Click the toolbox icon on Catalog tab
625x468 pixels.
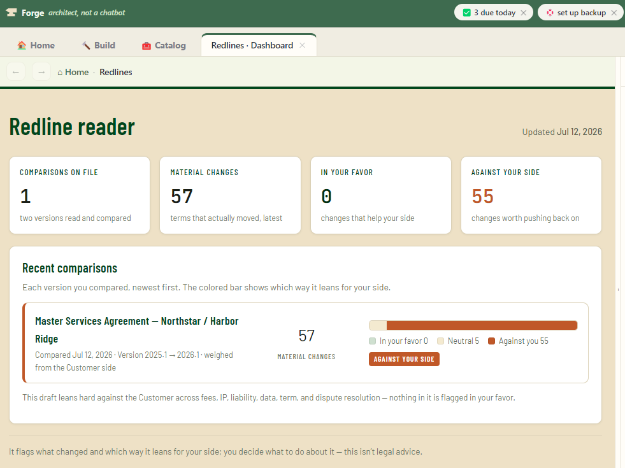pos(147,45)
